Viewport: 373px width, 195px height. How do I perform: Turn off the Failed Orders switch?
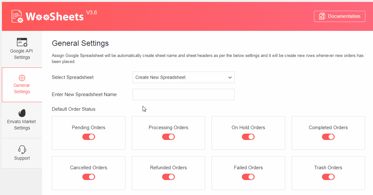pyautogui.click(x=248, y=177)
